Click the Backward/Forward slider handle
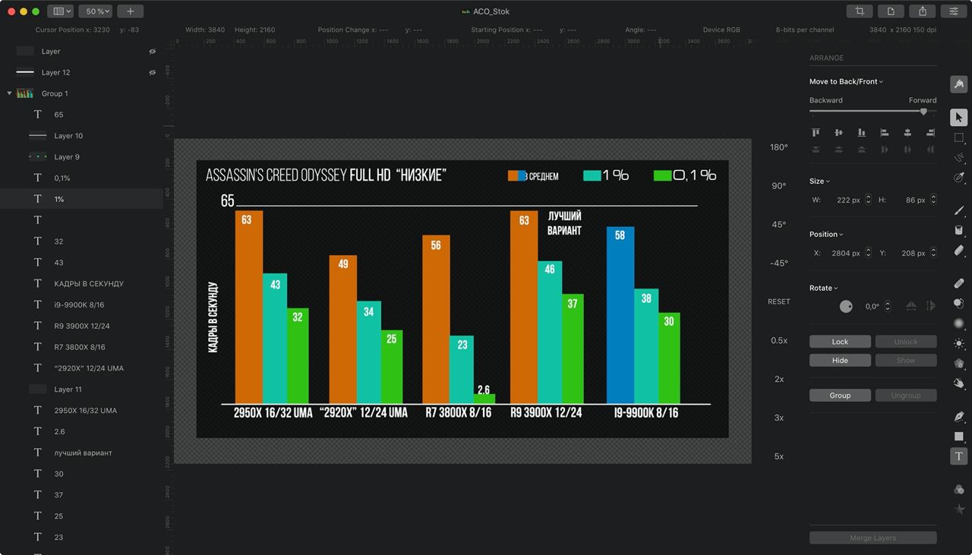This screenshot has width=972, height=555. (x=923, y=112)
